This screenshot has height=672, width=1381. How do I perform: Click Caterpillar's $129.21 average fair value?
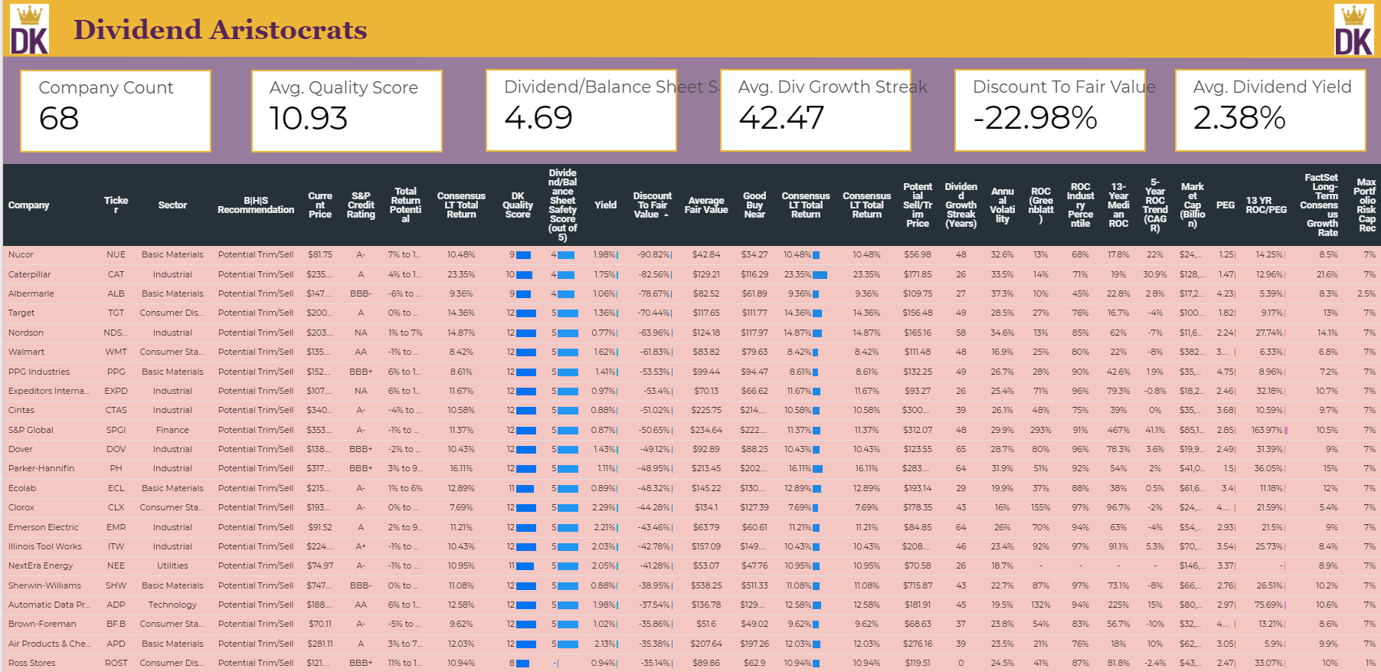pos(706,274)
